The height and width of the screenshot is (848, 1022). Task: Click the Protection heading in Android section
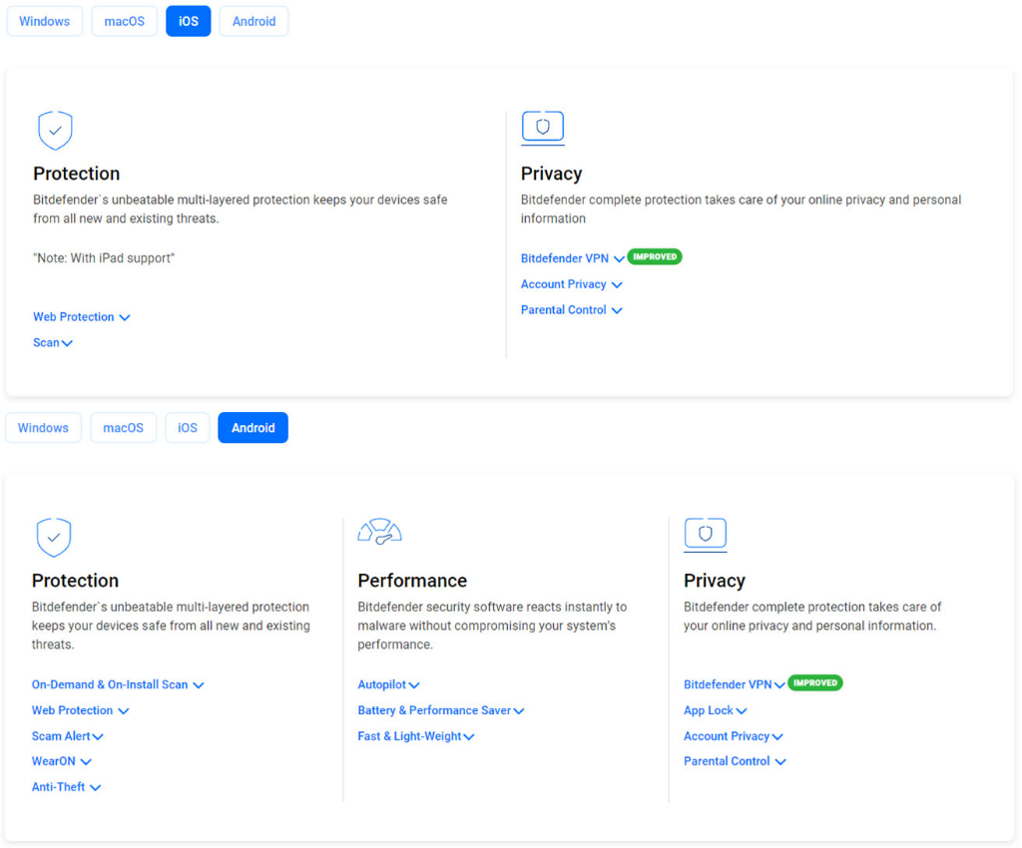pyautogui.click(x=75, y=581)
